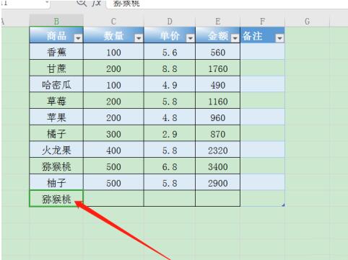348x260 pixels.
Task: Click the unit price cell 4.8
Action: 170,117
